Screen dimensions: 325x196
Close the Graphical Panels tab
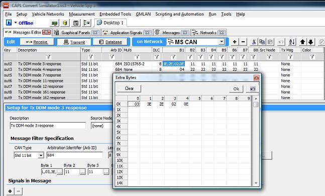(x=95, y=33)
